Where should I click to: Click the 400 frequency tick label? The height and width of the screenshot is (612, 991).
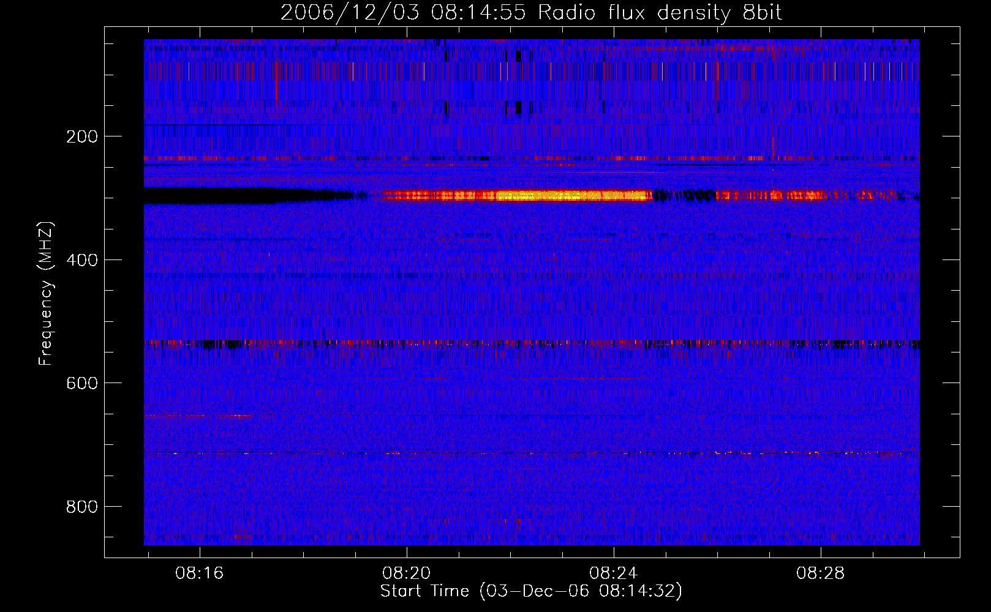(x=82, y=260)
